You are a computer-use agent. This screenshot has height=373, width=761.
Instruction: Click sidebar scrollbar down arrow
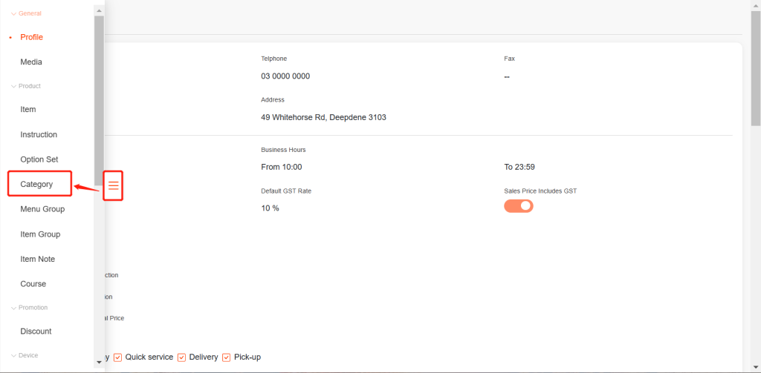point(99,362)
